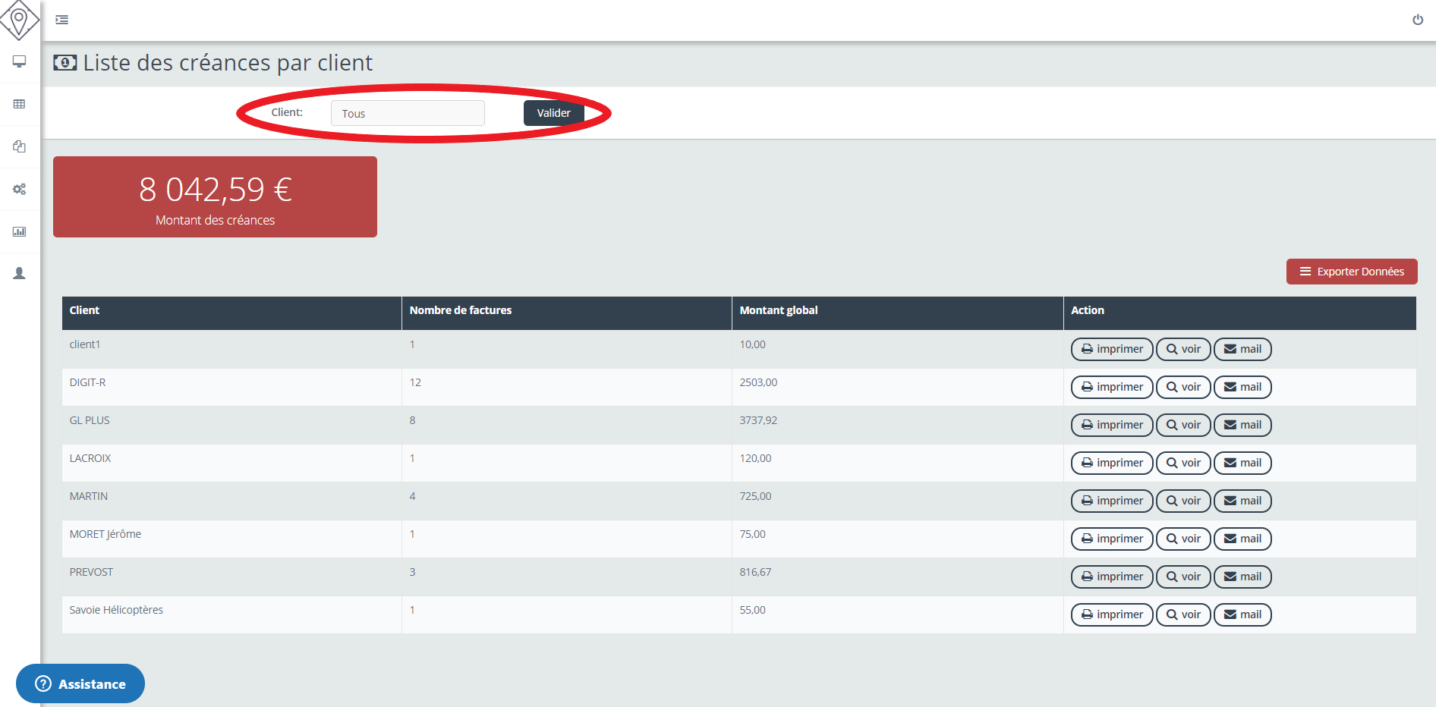This screenshot has height=707, width=1436.
Task: Click the Montant global column header
Action: (778, 310)
